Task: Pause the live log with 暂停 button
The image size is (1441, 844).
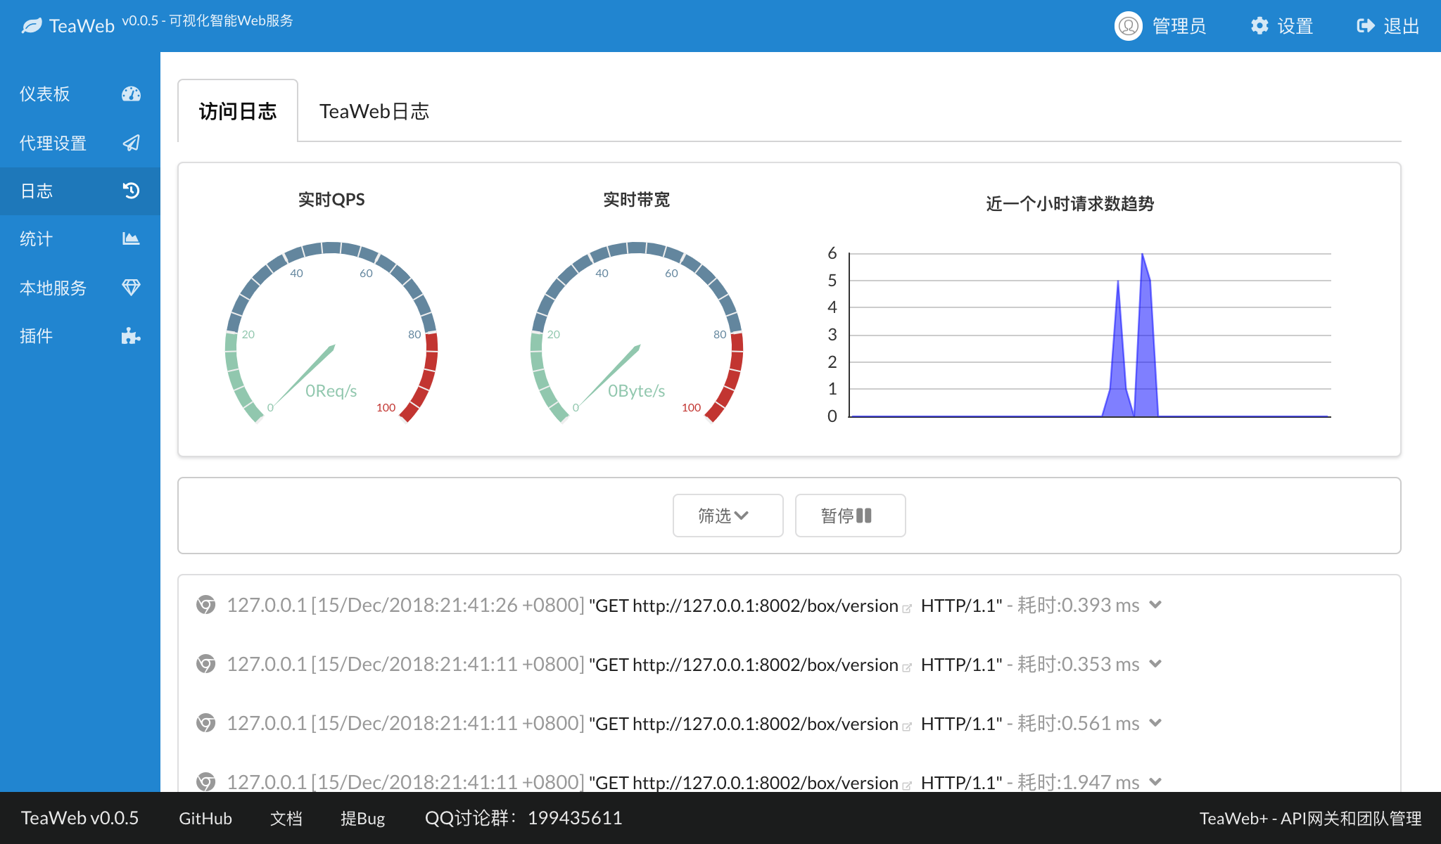Action: click(x=850, y=516)
